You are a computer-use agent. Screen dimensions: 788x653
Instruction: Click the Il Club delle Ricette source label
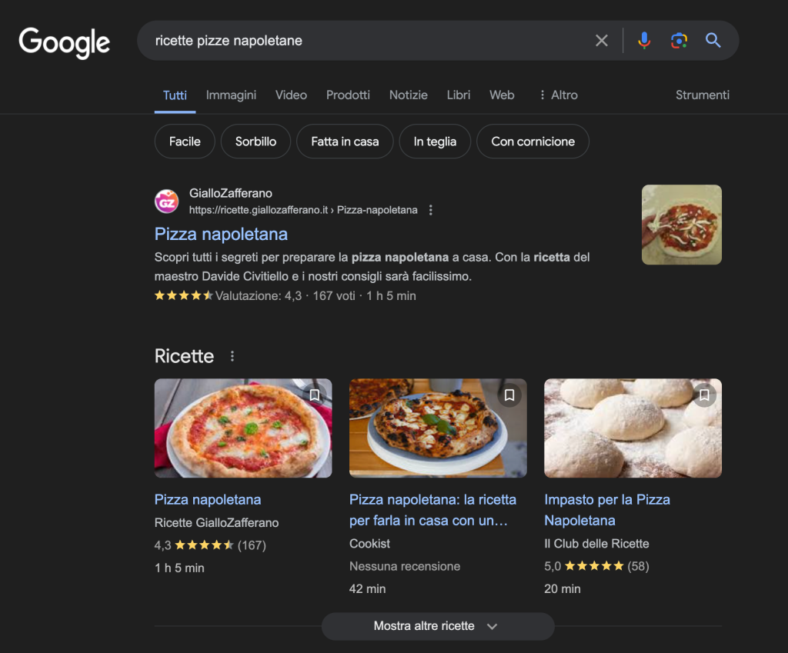pos(596,544)
